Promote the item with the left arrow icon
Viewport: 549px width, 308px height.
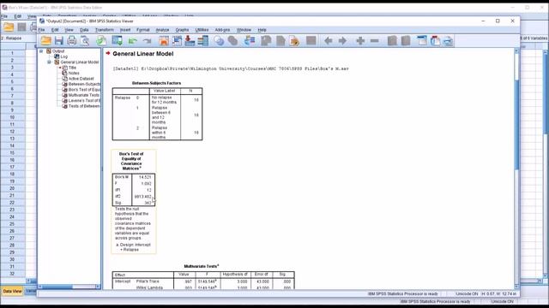click(x=328, y=41)
